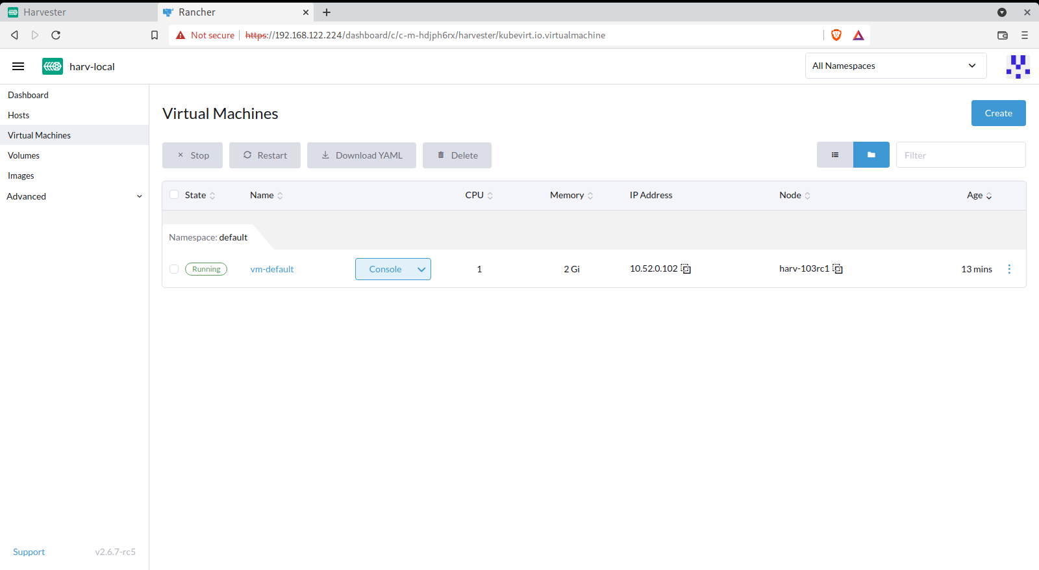Open Brave Rewards triangle icon
This screenshot has width=1039, height=570.
pos(858,35)
